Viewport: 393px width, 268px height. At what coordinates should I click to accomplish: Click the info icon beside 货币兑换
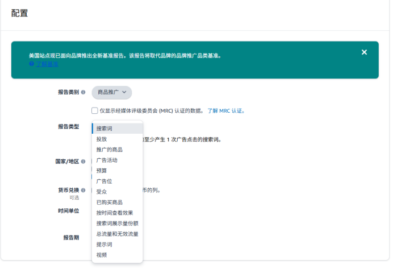(83, 191)
